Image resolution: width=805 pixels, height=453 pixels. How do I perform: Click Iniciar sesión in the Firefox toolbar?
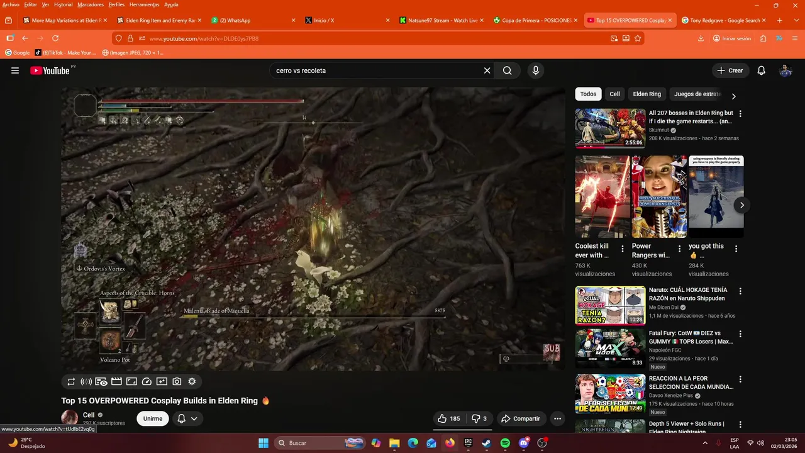tap(732, 38)
